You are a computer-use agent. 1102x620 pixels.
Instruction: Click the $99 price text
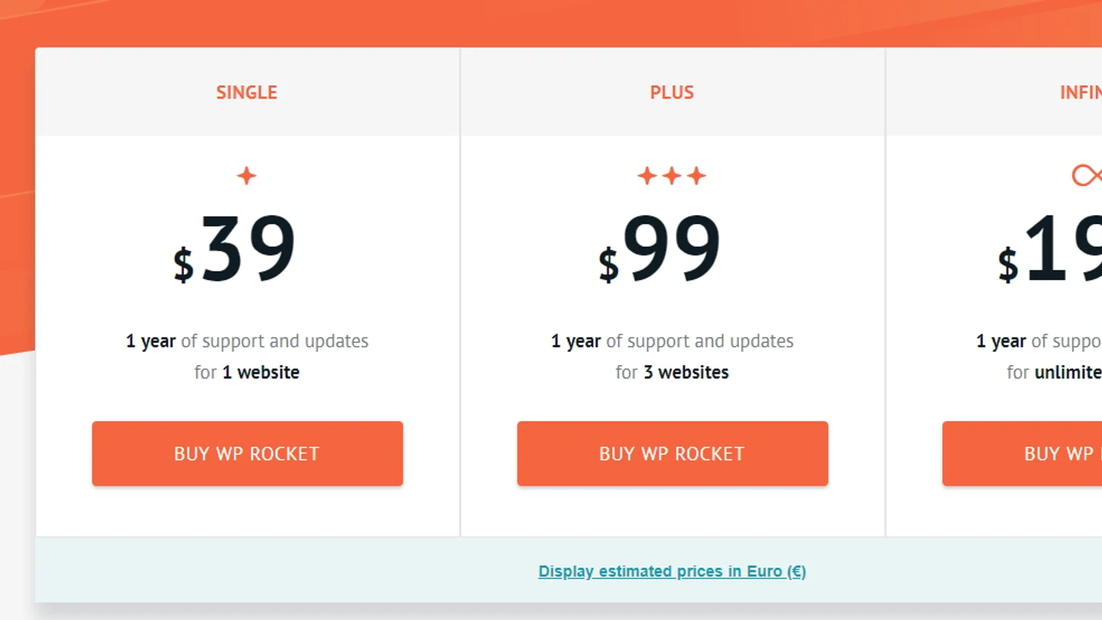[660, 248]
